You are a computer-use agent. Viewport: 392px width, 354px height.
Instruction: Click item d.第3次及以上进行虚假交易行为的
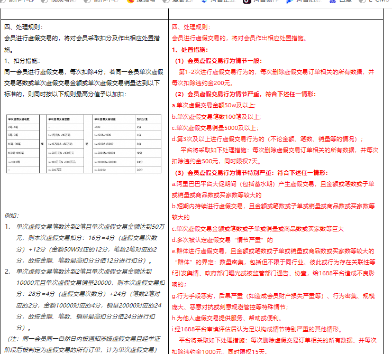click(x=268, y=139)
